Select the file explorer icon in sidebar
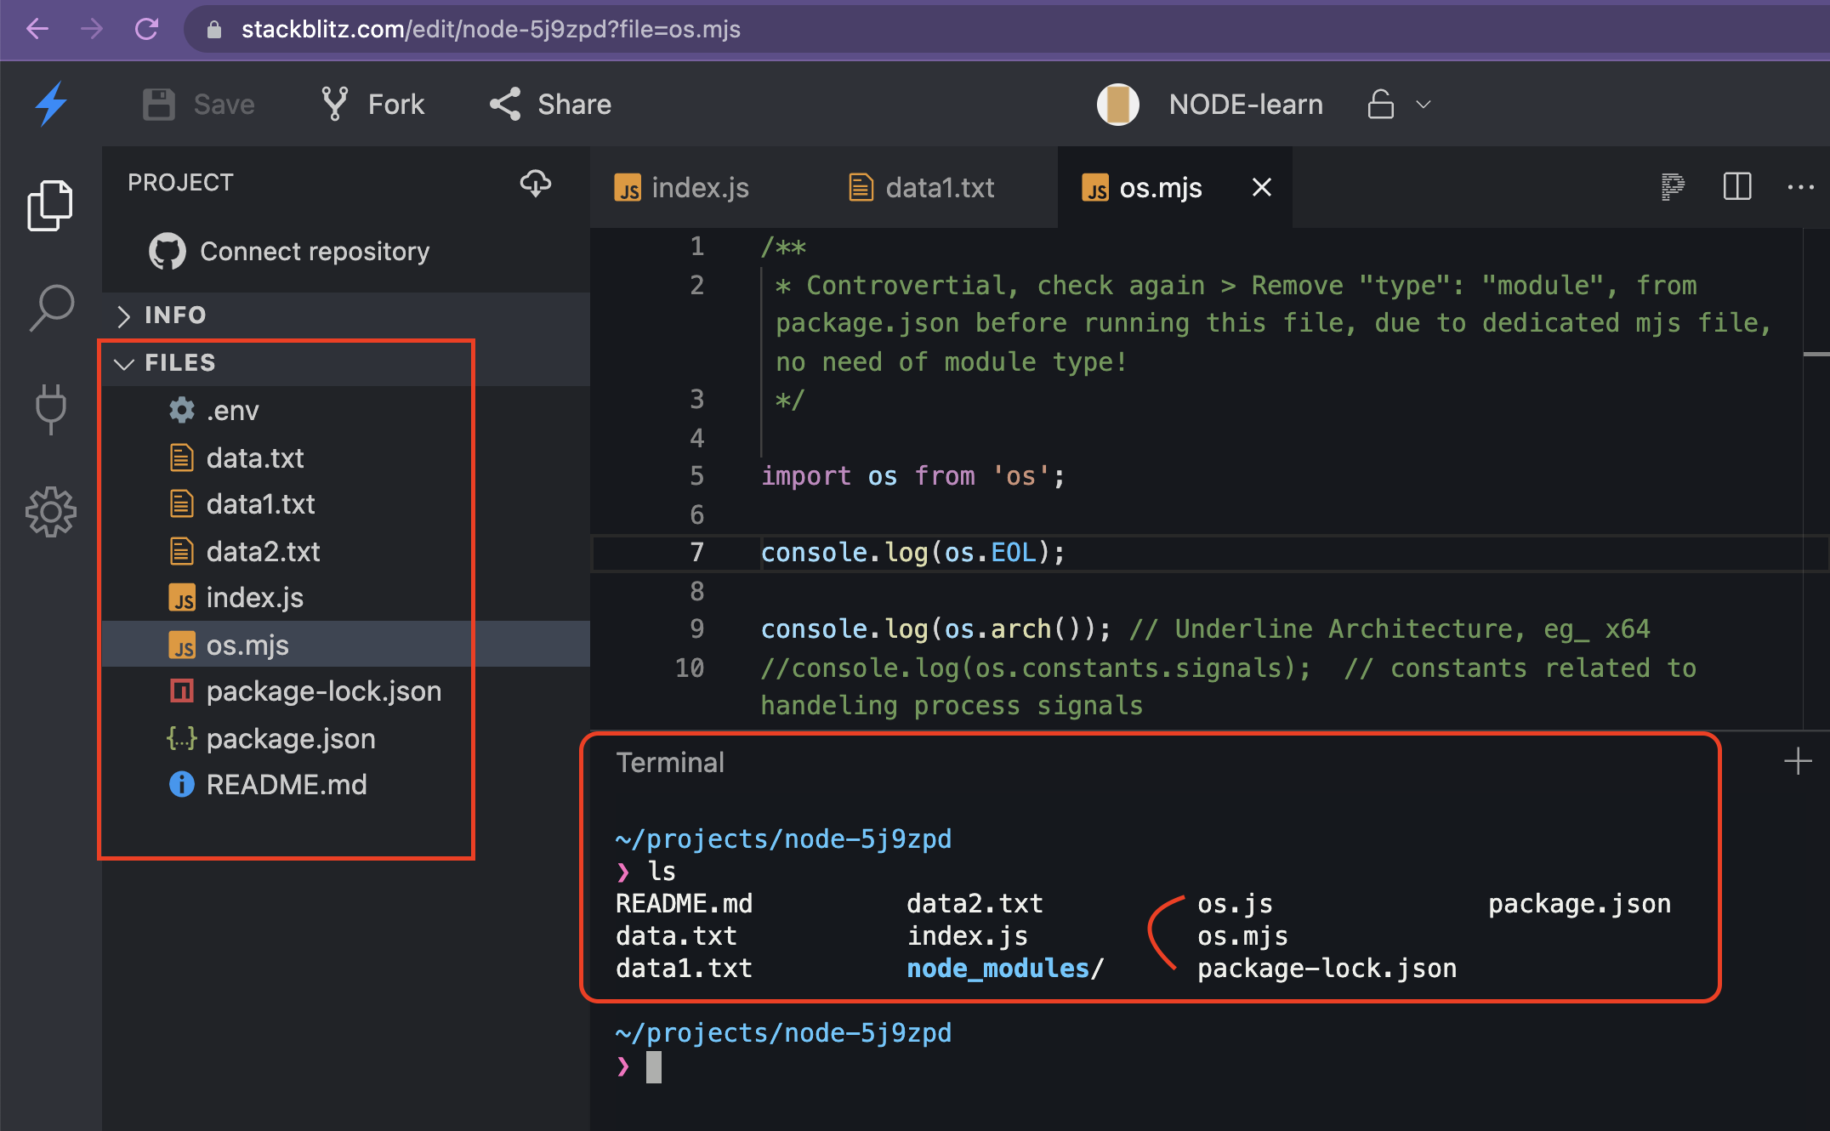 pos(50,204)
